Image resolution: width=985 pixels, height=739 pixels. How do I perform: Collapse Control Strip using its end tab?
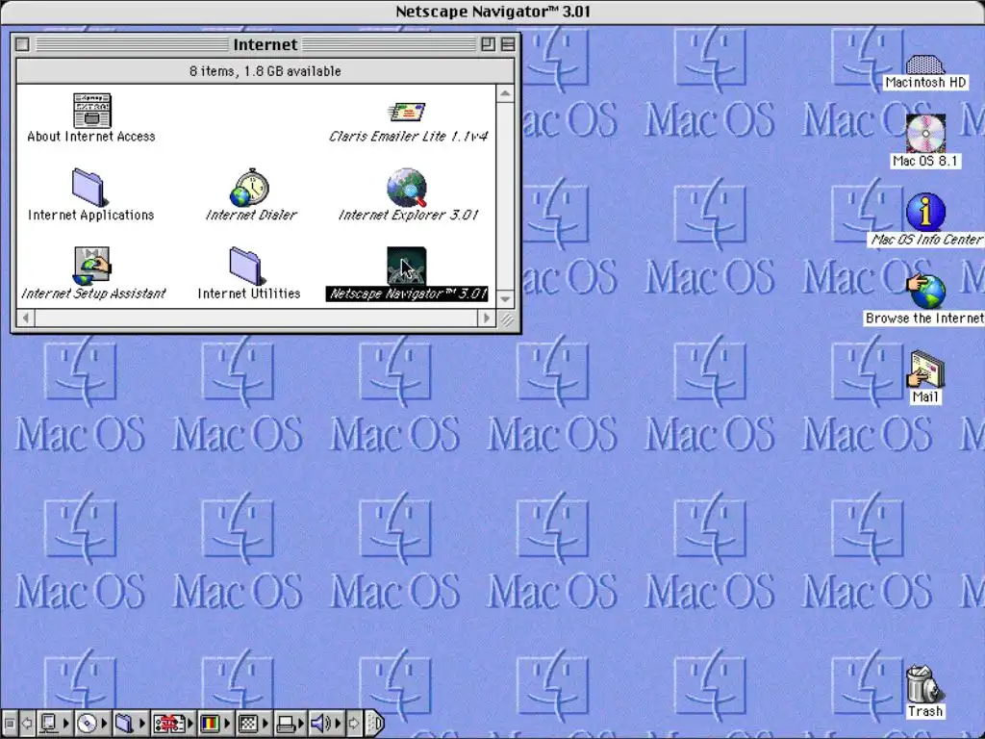click(375, 724)
